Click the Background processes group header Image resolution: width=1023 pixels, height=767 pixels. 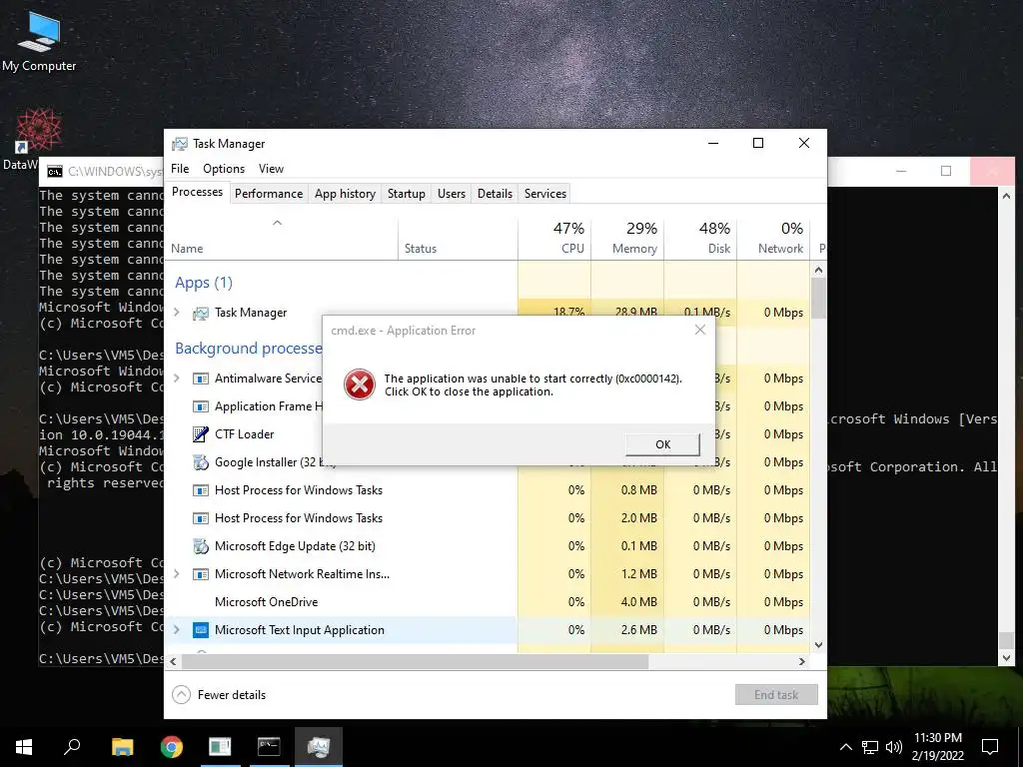coord(249,349)
